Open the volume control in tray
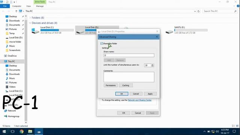Screen dimensions: 240x135 tap(217, 132)
